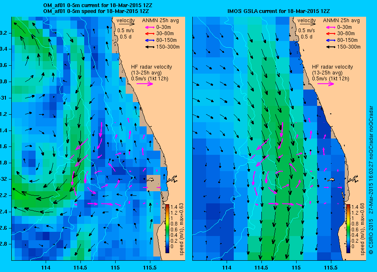Click 'speed (m/s), max=0.68' label
377x272 pixels.
pyautogui.click(x=362, y=229)
